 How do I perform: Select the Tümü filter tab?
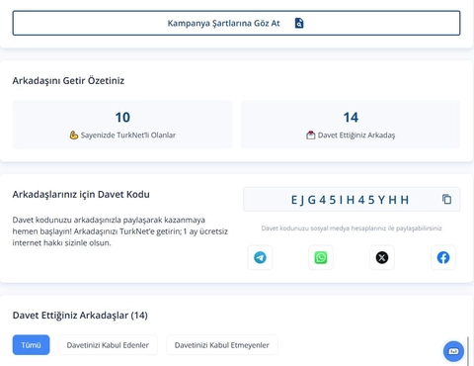click(31, 345)
